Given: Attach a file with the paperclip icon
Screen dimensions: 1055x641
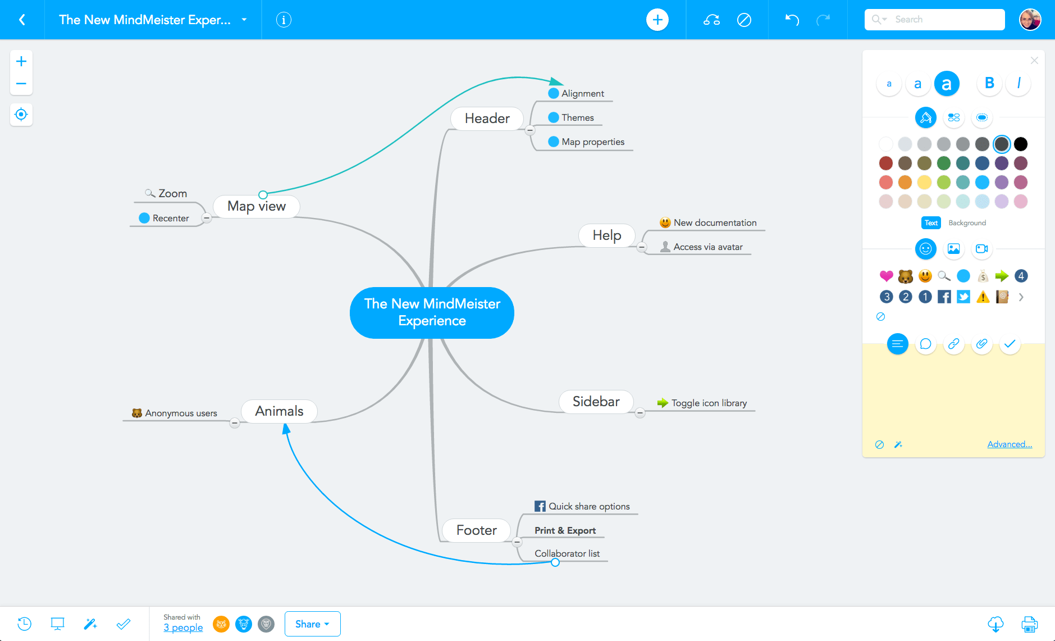Looking at the screenshot, I should pos(981,344).
